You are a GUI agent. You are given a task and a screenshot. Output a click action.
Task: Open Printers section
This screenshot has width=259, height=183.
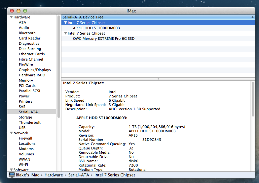point(25,101)
